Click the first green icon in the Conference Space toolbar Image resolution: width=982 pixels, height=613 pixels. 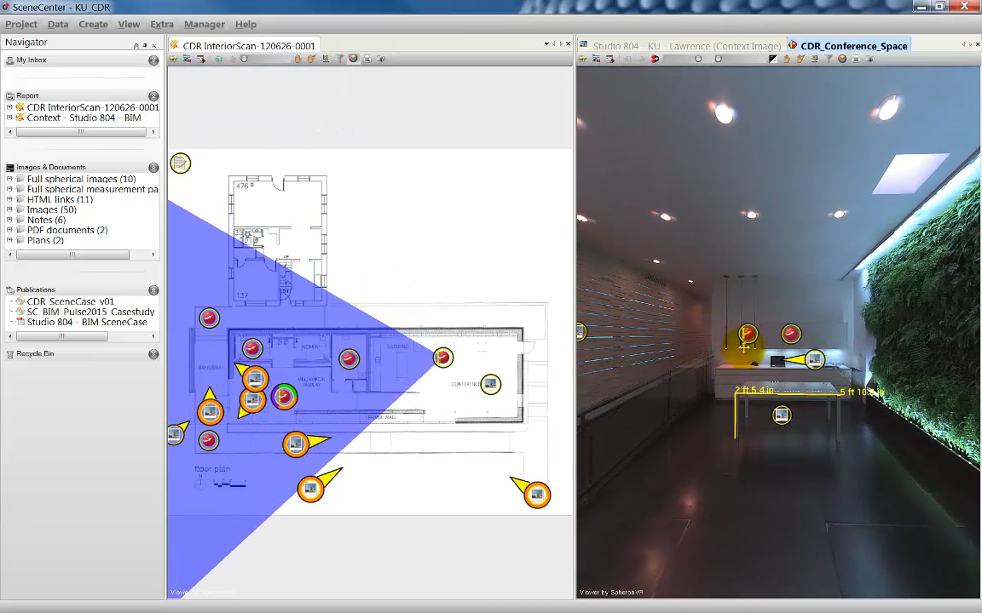(x=583, y=59)
